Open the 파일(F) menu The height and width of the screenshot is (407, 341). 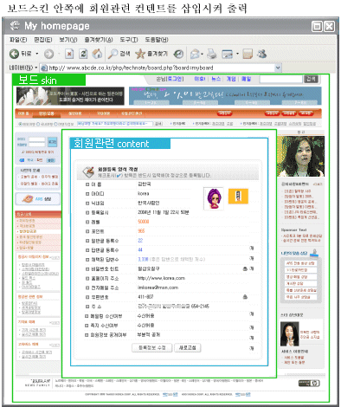coord(18,40)
